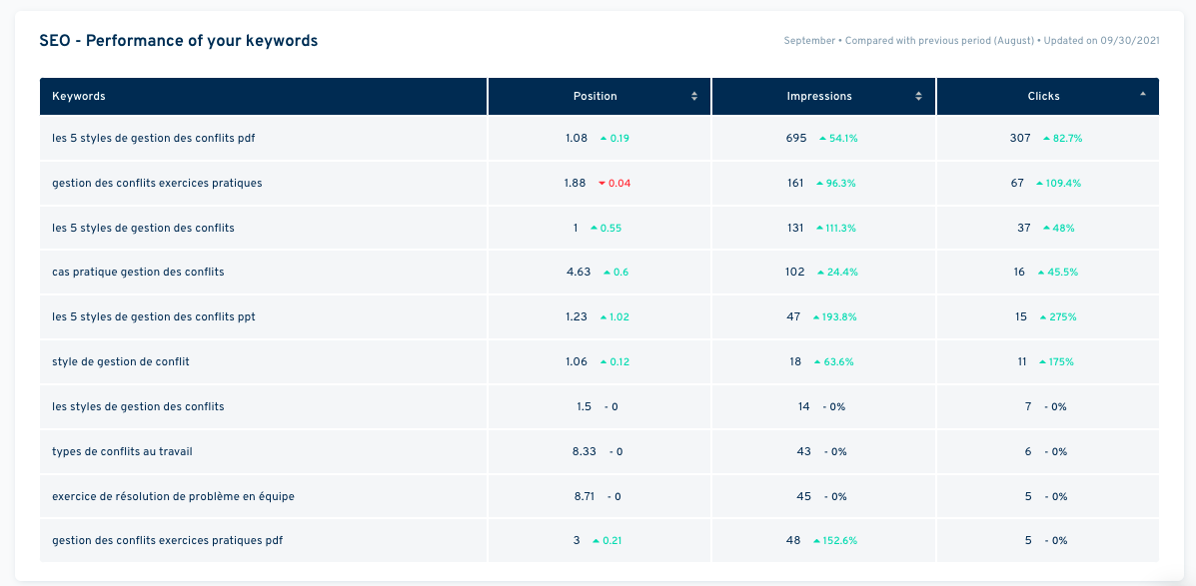Screen dimensions: 1196x586
Task: Click impressions change 193.8%
Action: point(834,317)
